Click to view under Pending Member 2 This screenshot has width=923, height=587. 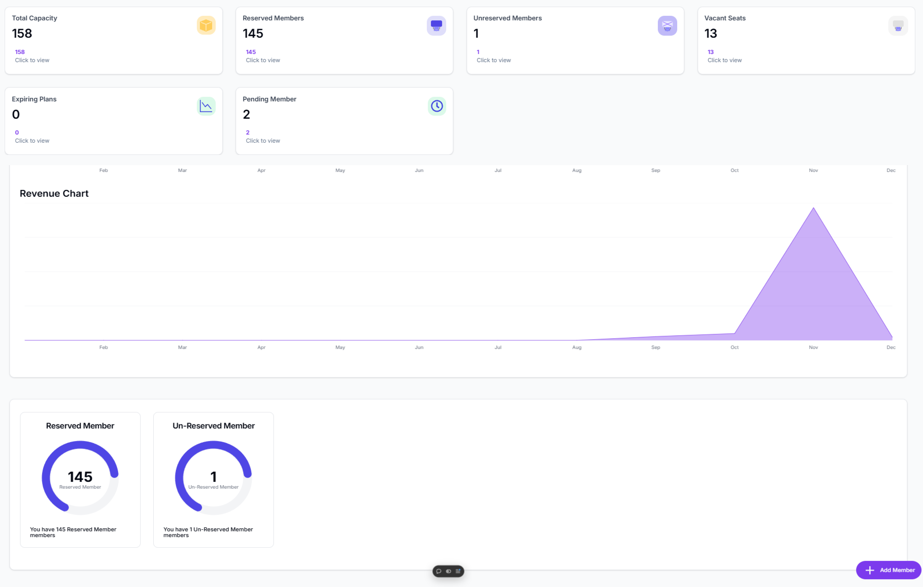263,141
